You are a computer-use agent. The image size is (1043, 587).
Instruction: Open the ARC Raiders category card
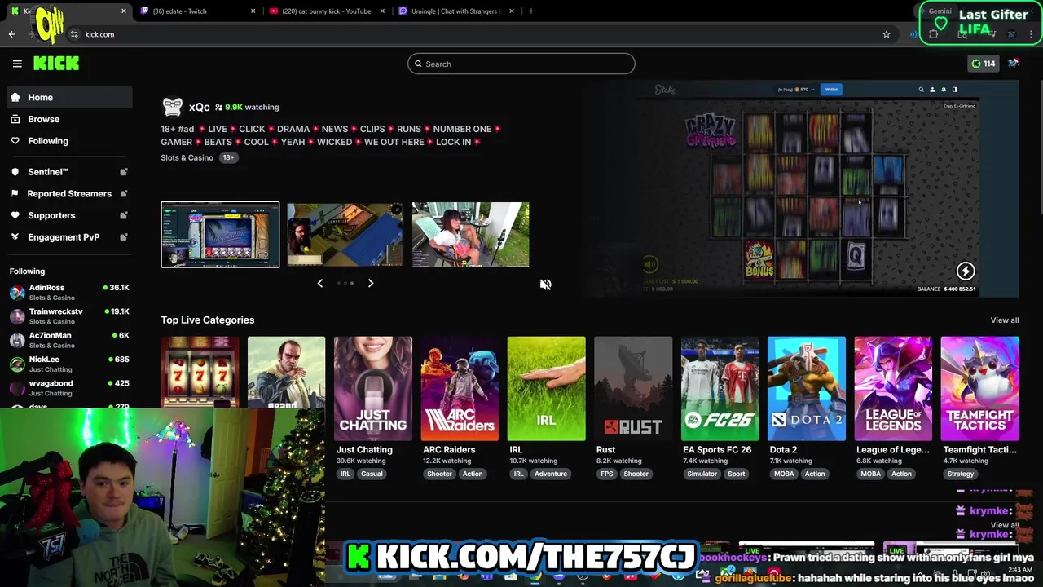pyautogui.click(x=460, y=388)
